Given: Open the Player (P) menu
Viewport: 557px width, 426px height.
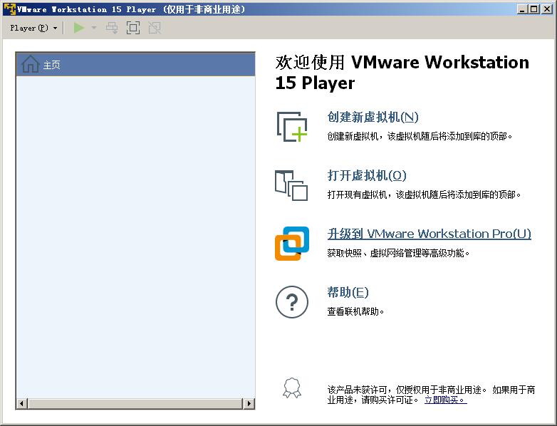Looking at the screenshot, I should [33, 28].
